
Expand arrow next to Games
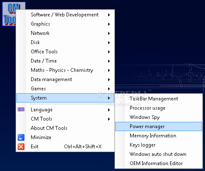click(109, 89)
